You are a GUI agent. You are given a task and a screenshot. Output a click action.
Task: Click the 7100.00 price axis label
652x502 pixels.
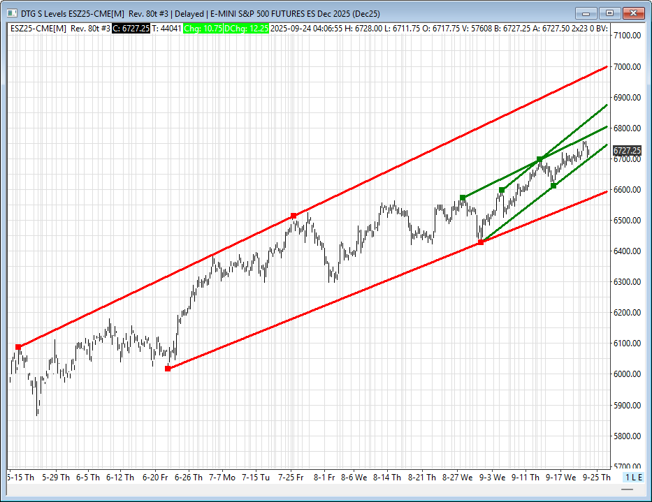pyautogui.click(x=627, y=36)
